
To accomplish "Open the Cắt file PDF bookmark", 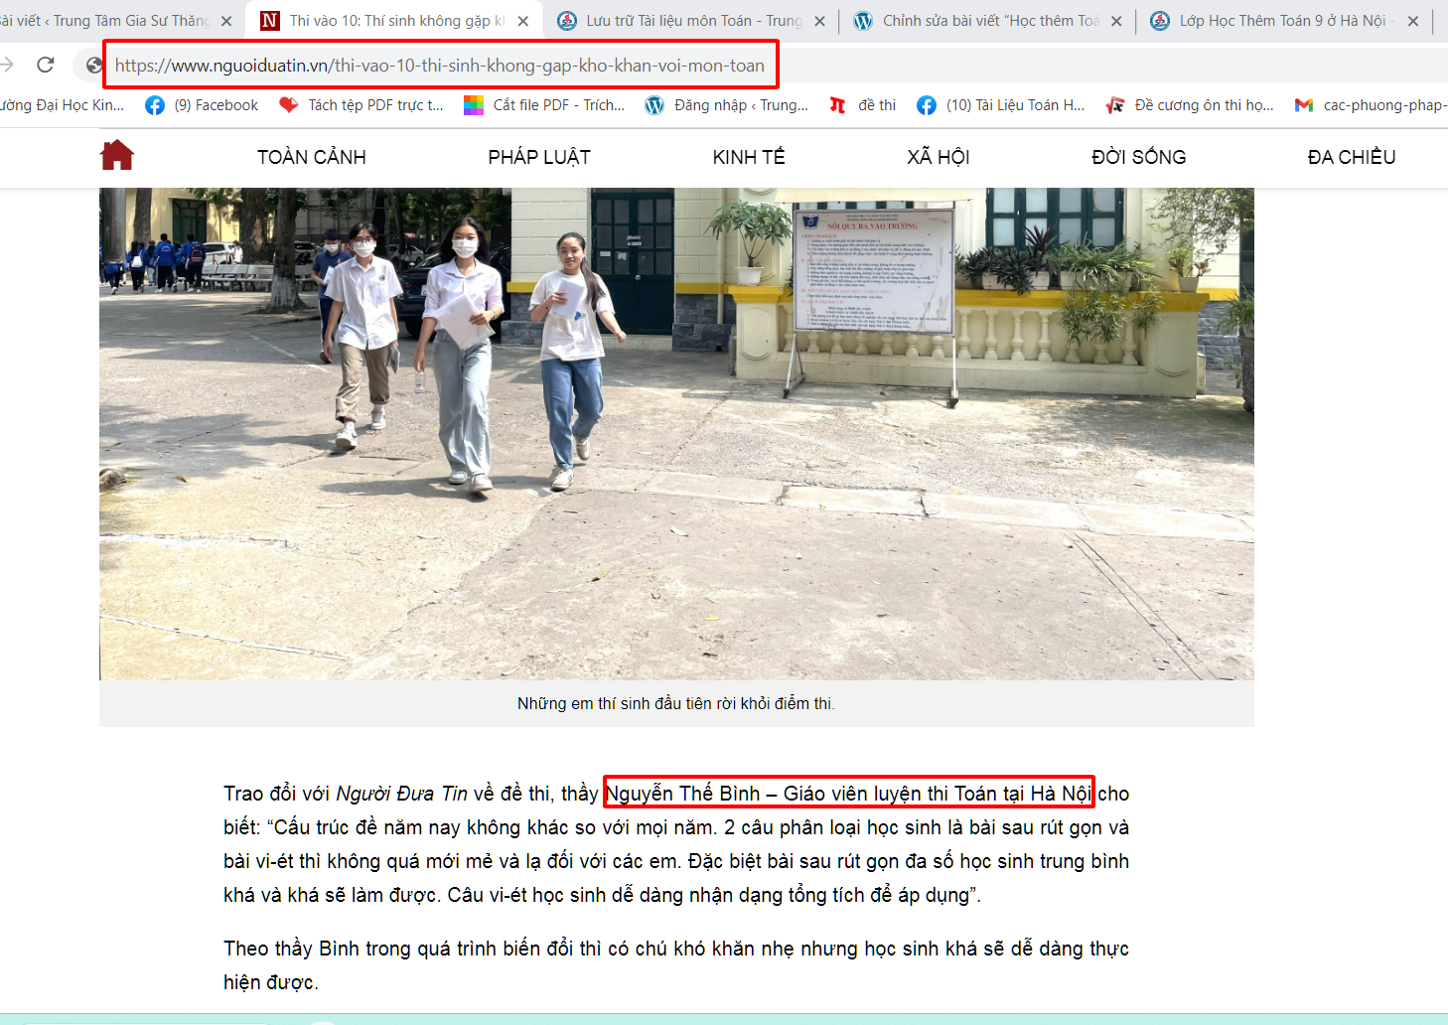I will click(x=545, y=105).
